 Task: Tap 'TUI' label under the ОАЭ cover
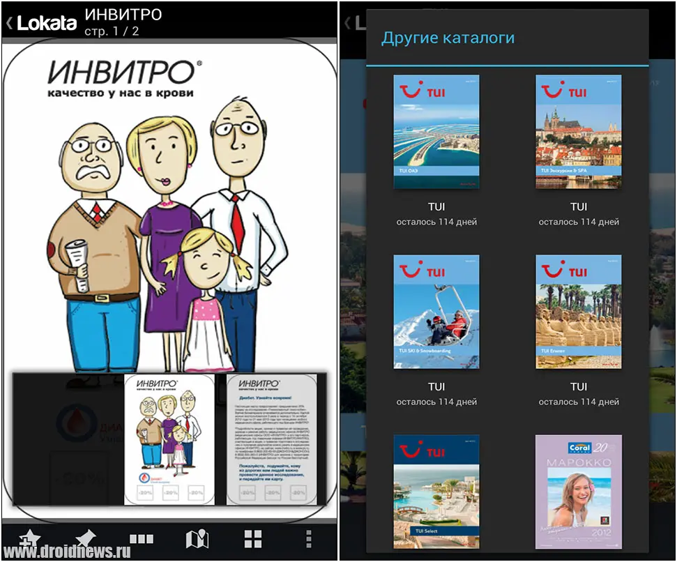(x=436, y=207)
